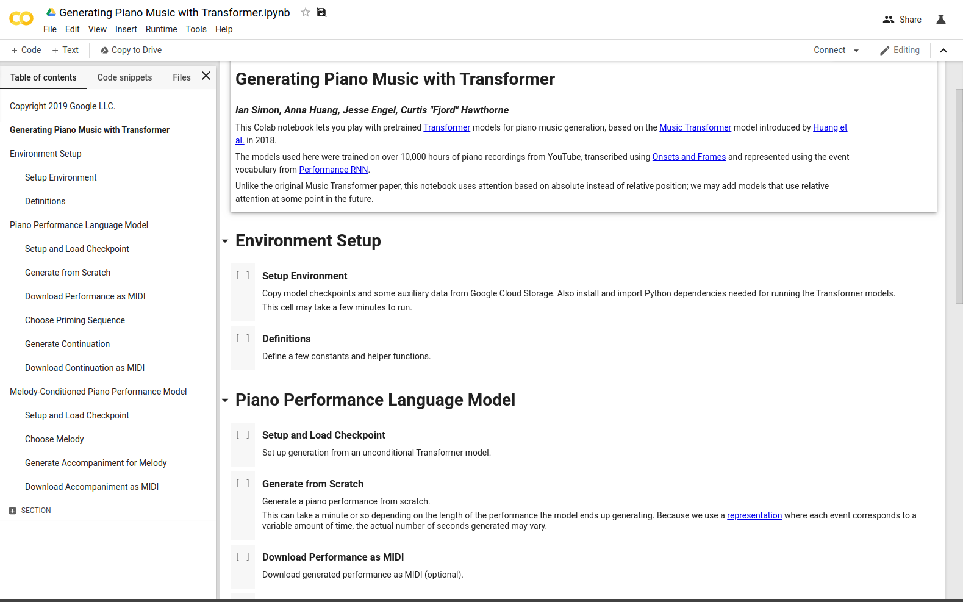
Task: Collapse the Environment Setup section
Action: (225, 242)
